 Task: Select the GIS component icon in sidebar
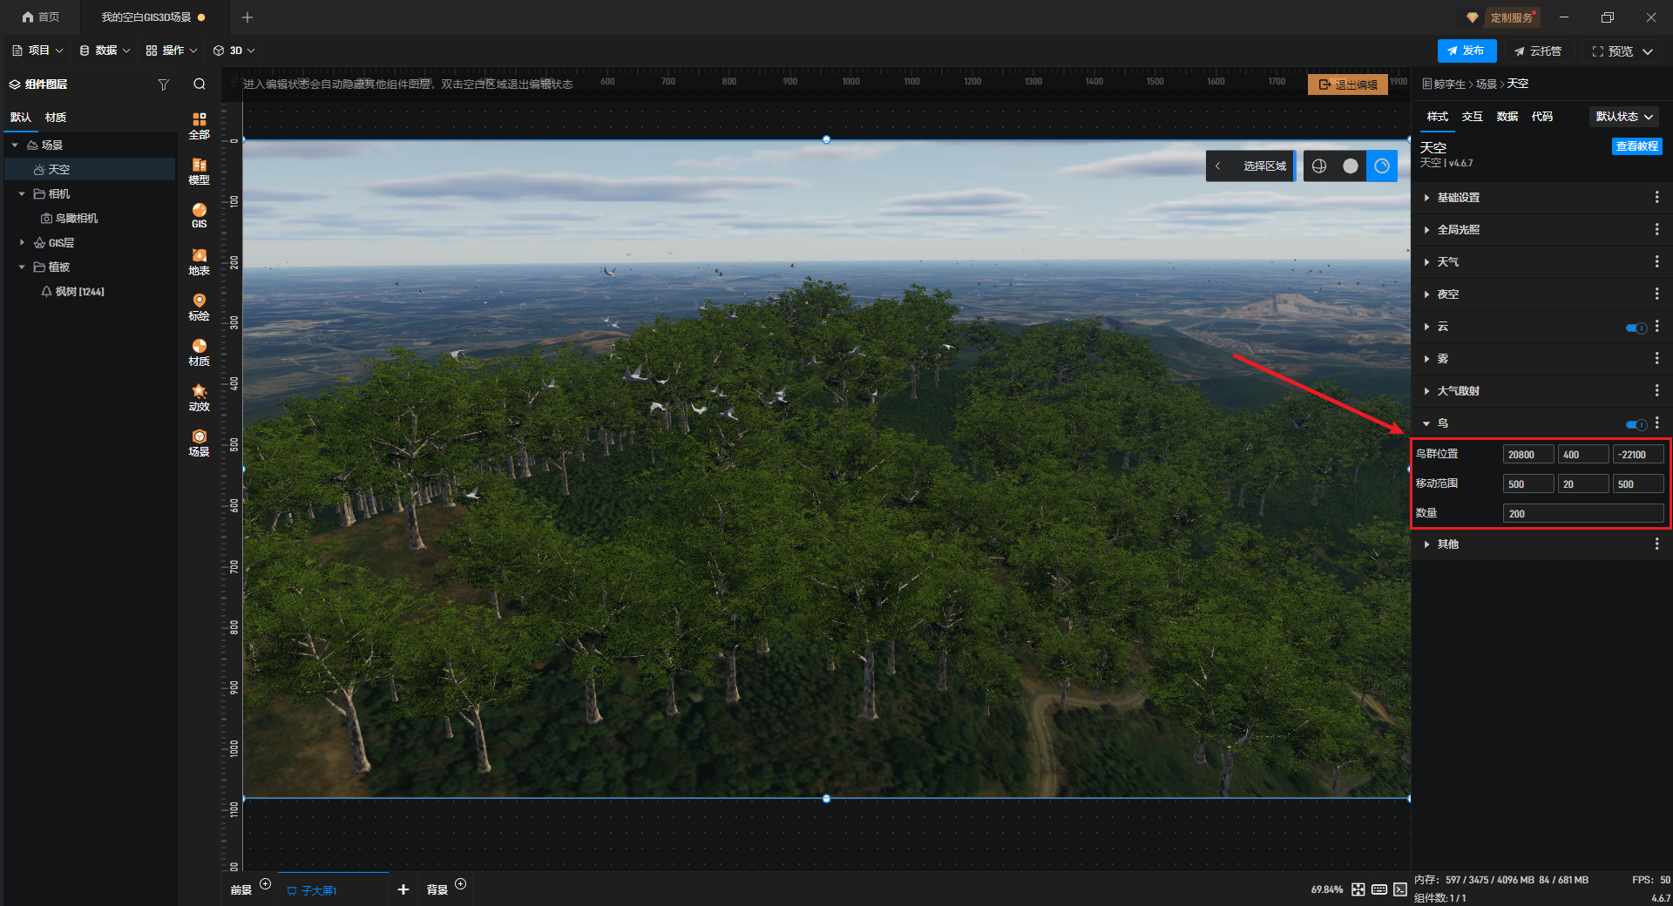(x=199, y=215)
